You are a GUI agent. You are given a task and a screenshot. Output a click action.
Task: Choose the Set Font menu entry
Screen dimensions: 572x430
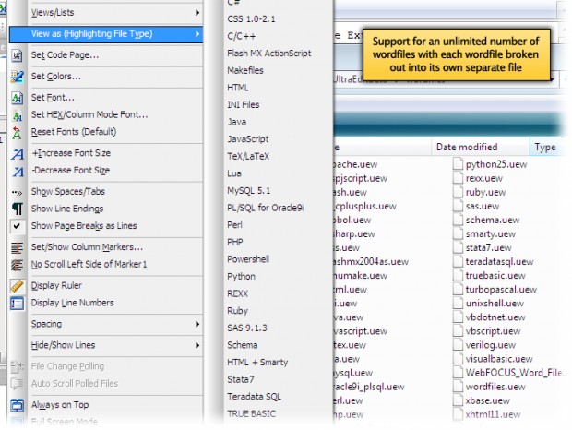click(x=53, y=98)
